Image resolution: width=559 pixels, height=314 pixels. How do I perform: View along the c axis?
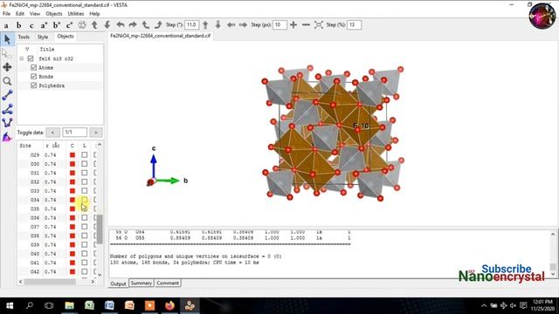coord(31,25)
